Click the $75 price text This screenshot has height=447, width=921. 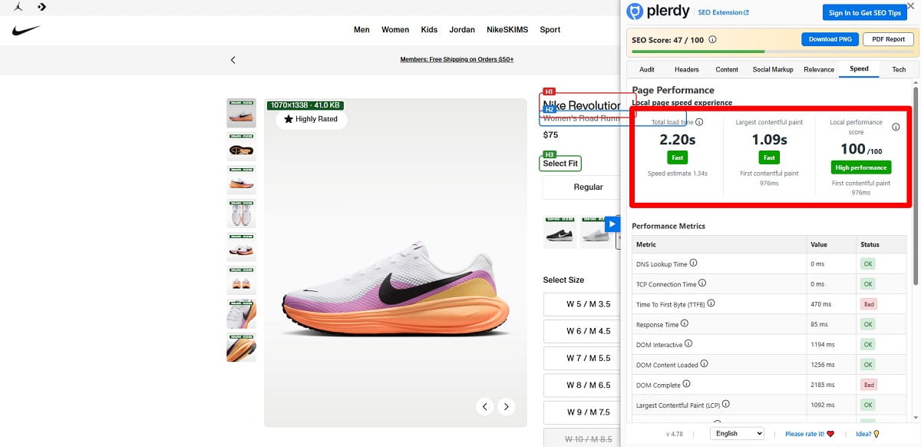[550, 134]
